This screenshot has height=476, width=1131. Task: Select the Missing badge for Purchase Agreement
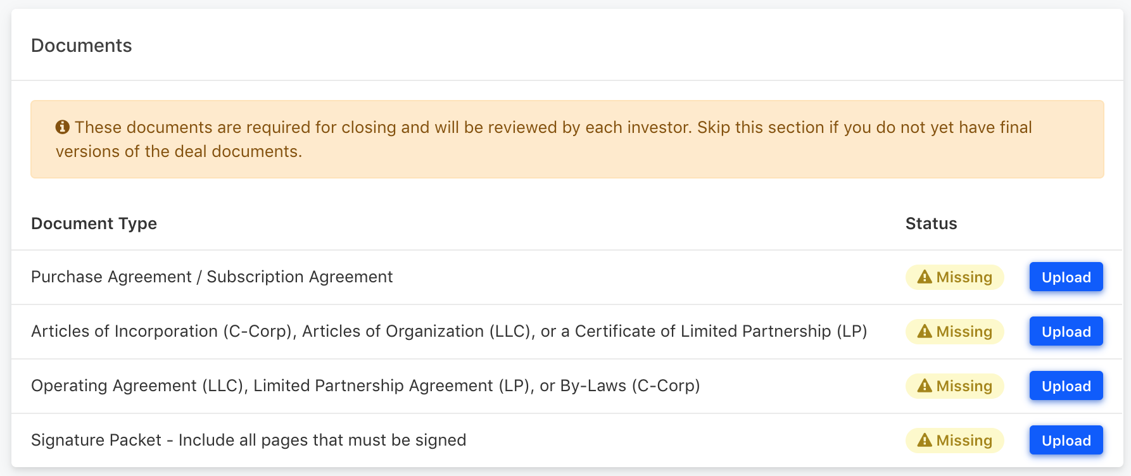[955, 277]
